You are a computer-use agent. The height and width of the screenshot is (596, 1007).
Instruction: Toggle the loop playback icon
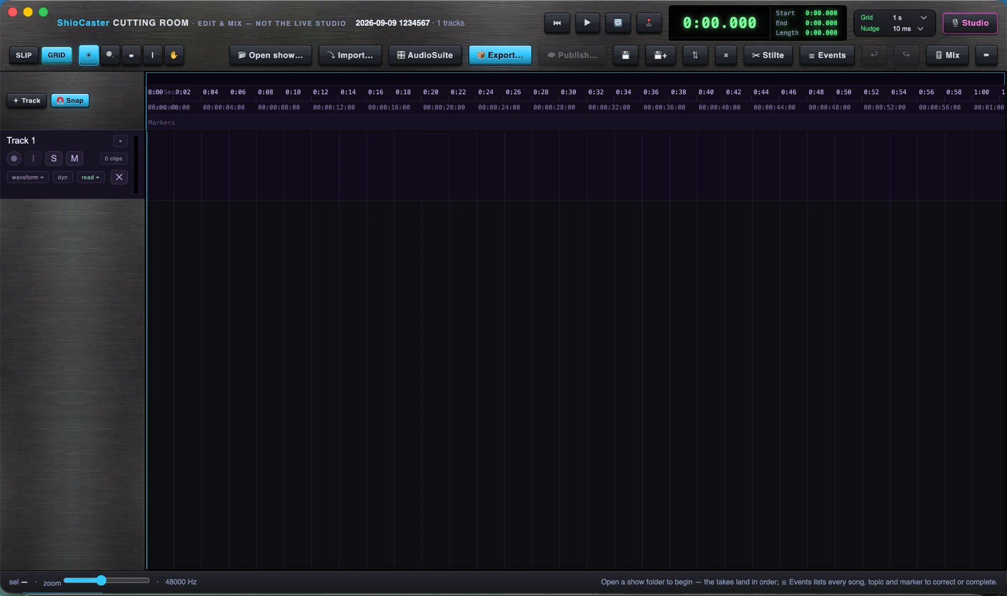coord(618,23)
